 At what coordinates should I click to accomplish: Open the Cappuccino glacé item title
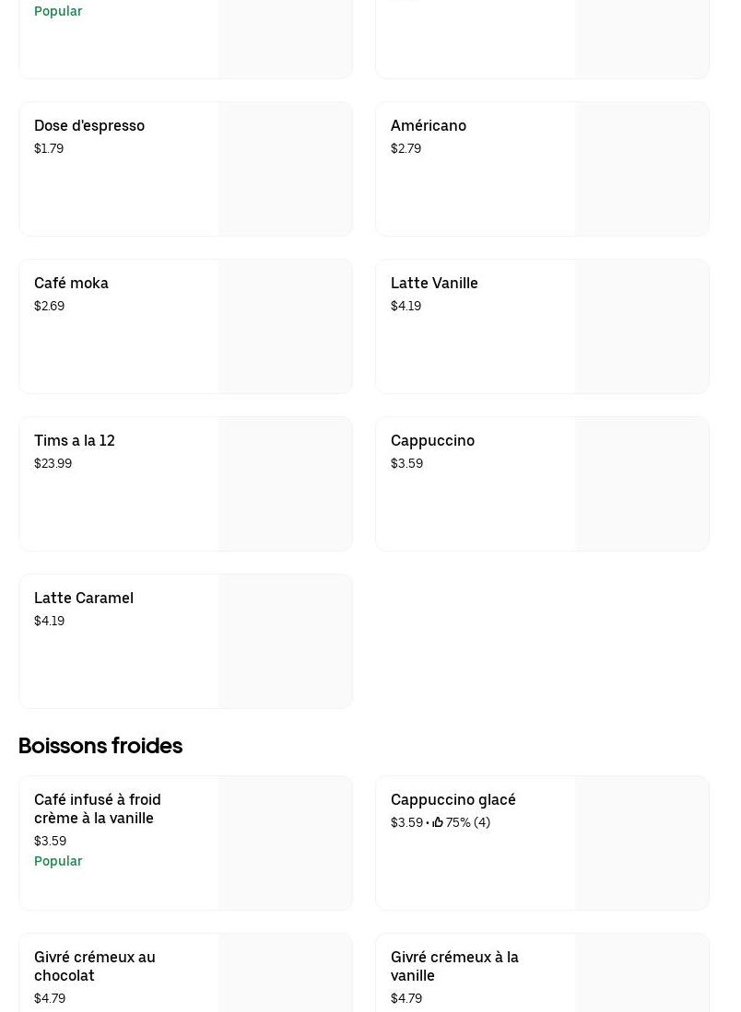[x=453, y=799]
